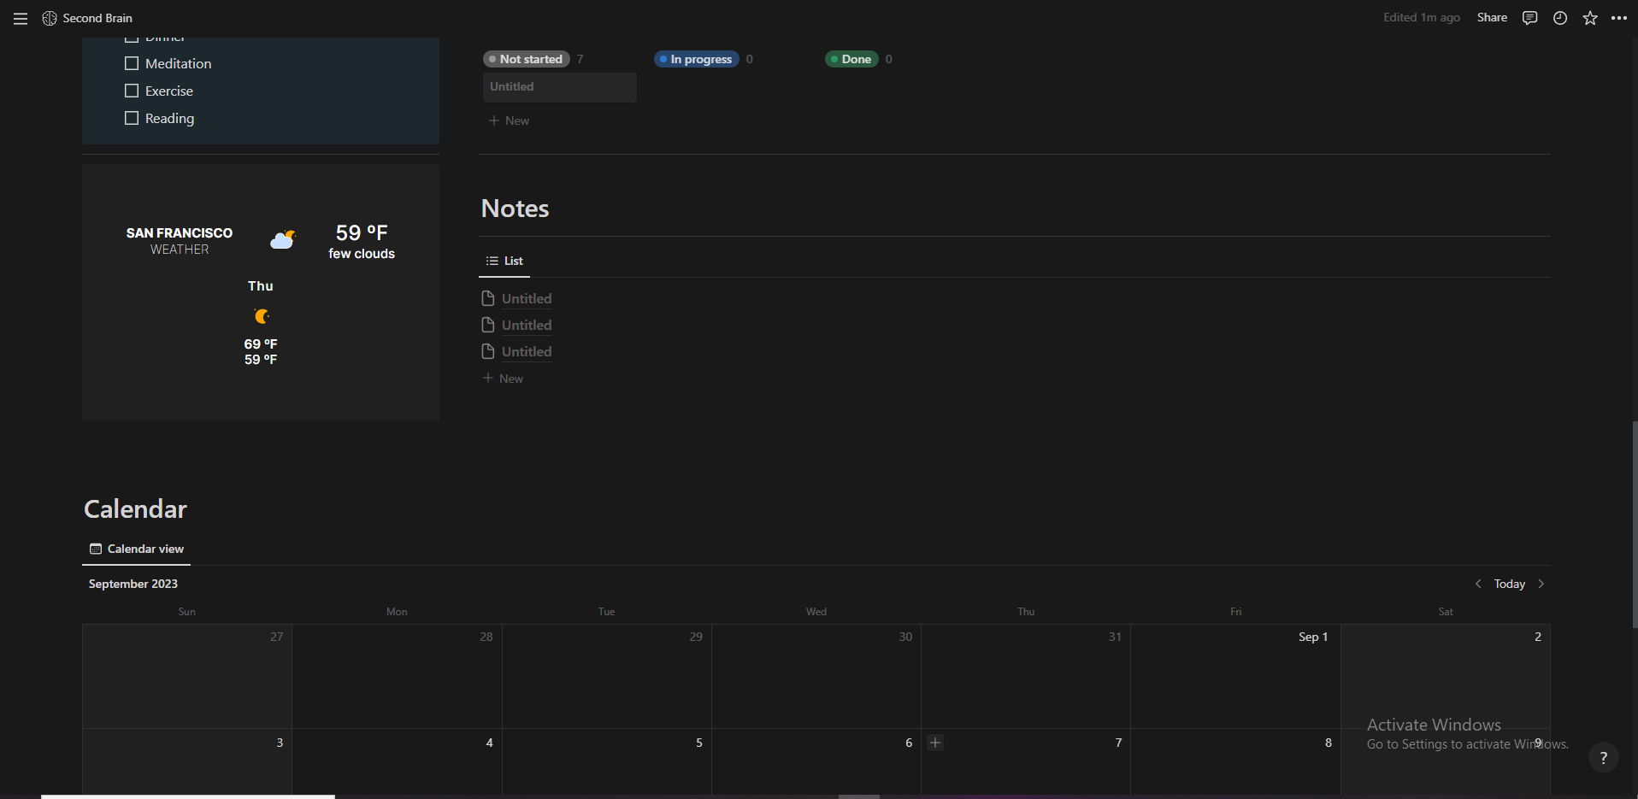This screenshot has height=799, width=1638.
Task: View page history clock icon
Action: (x=1560, y=18)
